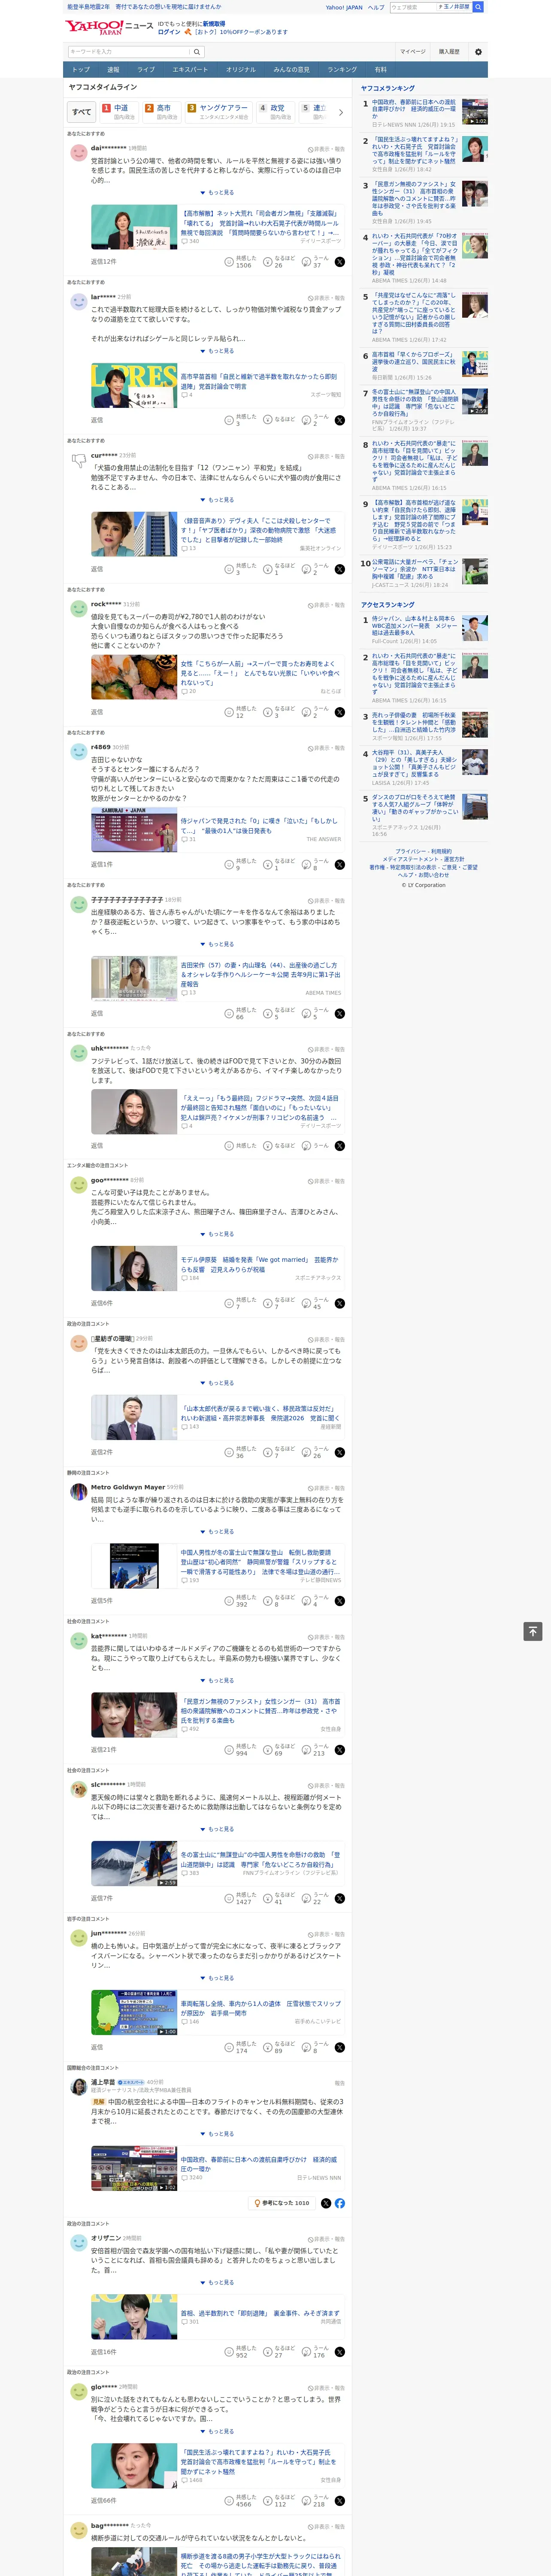Expand もっと見る on slc***** comment
Screen dimensions: 551x2576
tap(217, 1829)
